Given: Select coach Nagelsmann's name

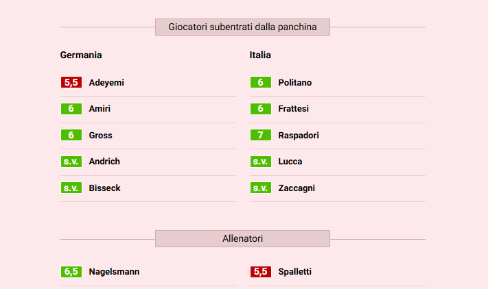Looking at the screenshot, I should (x=114, y=272).
